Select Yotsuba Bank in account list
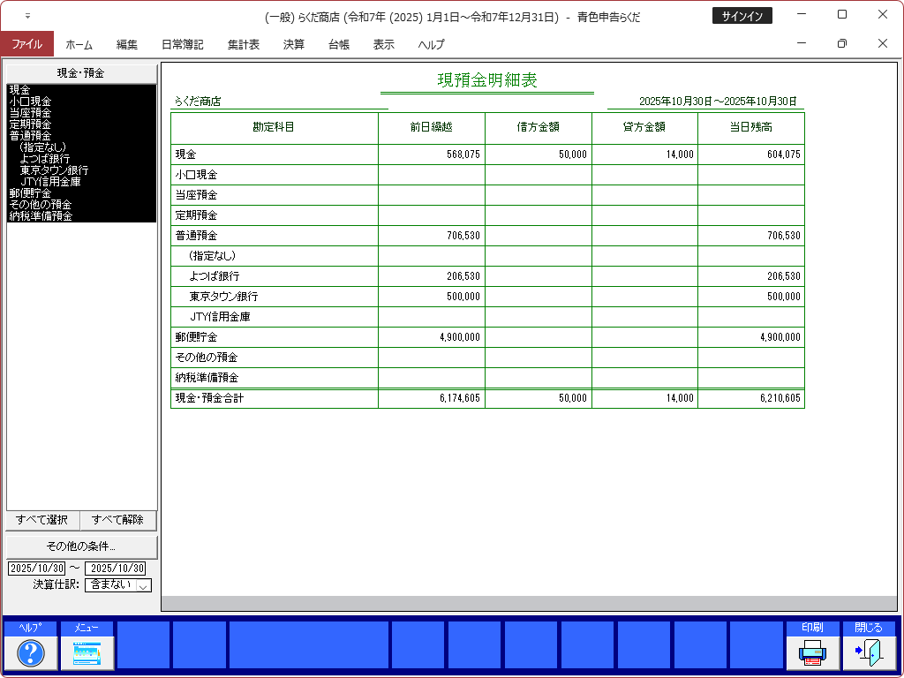 pos(44,159)
